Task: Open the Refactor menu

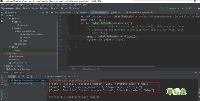Action: point(45,4)
